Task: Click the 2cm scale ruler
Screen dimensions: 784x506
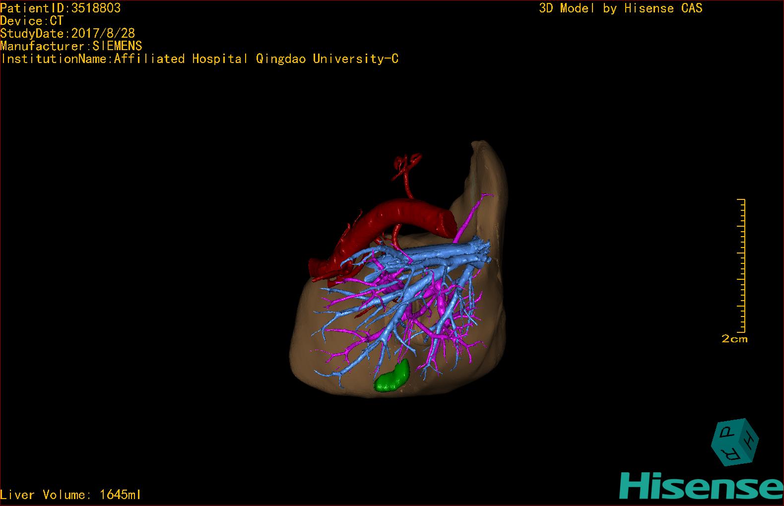Action: tap(741, 265)
